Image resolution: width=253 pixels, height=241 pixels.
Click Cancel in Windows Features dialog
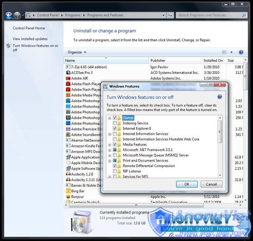click(x=211, y=184)
